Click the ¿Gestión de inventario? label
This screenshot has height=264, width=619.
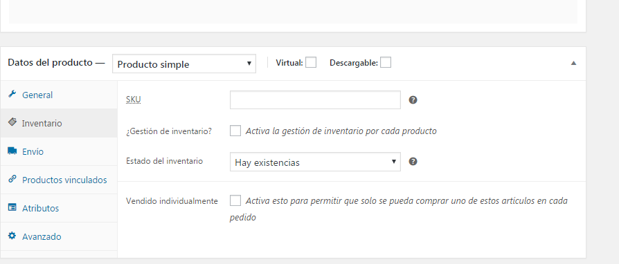[169, 131]
